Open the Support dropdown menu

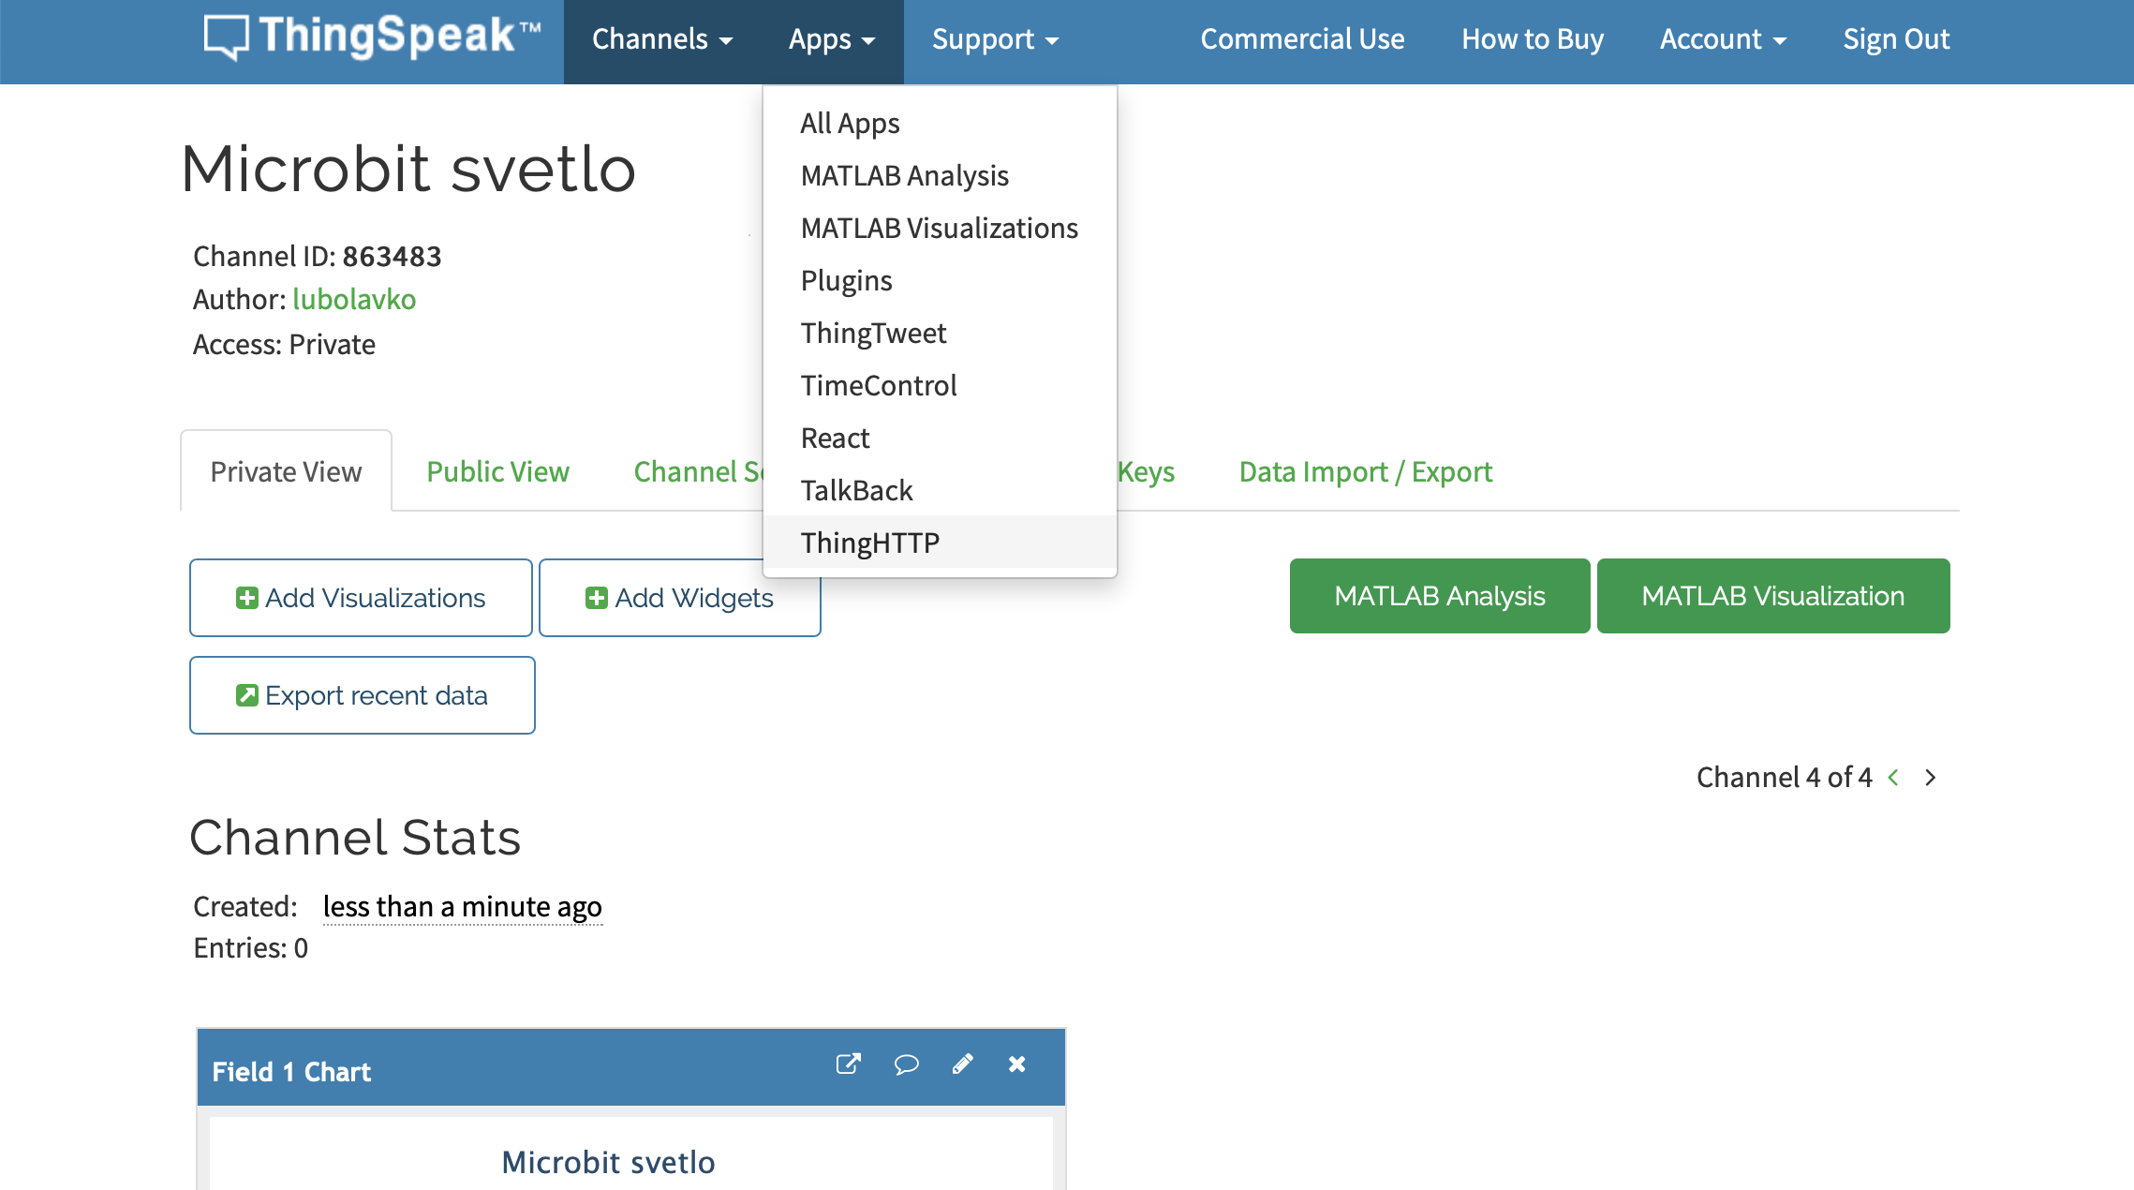(x=995, y=39)
